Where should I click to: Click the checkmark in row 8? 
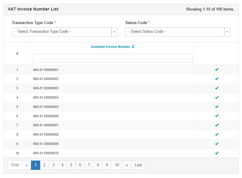click(x=217, y=134)
